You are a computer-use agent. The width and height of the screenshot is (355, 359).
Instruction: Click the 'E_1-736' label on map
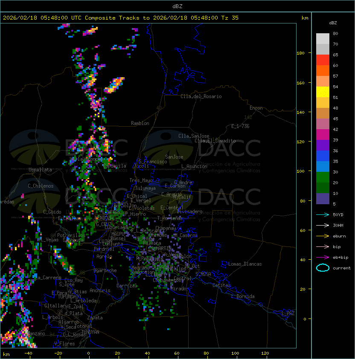pyautogui.click(x=240, y=126)
